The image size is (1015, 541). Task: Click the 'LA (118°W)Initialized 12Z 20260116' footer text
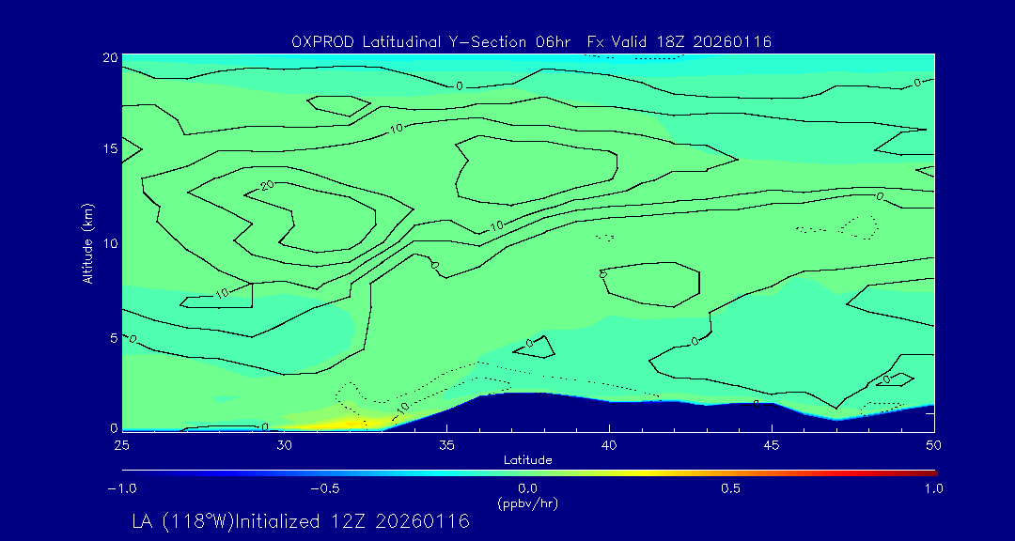pos(301,522)
